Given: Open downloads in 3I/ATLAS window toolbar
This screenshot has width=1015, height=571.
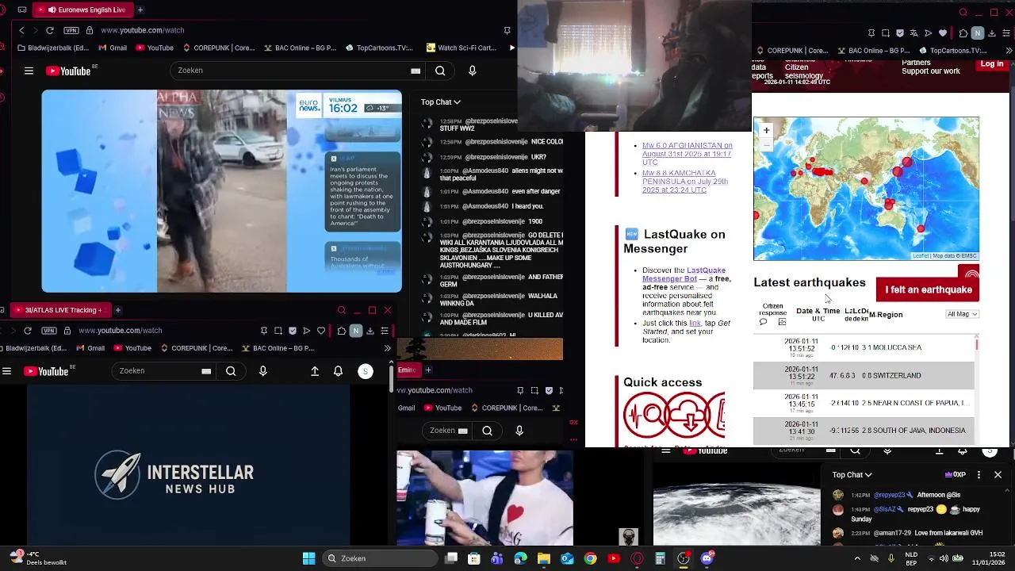Looking at the screenshot, I should tap(370, 330).
